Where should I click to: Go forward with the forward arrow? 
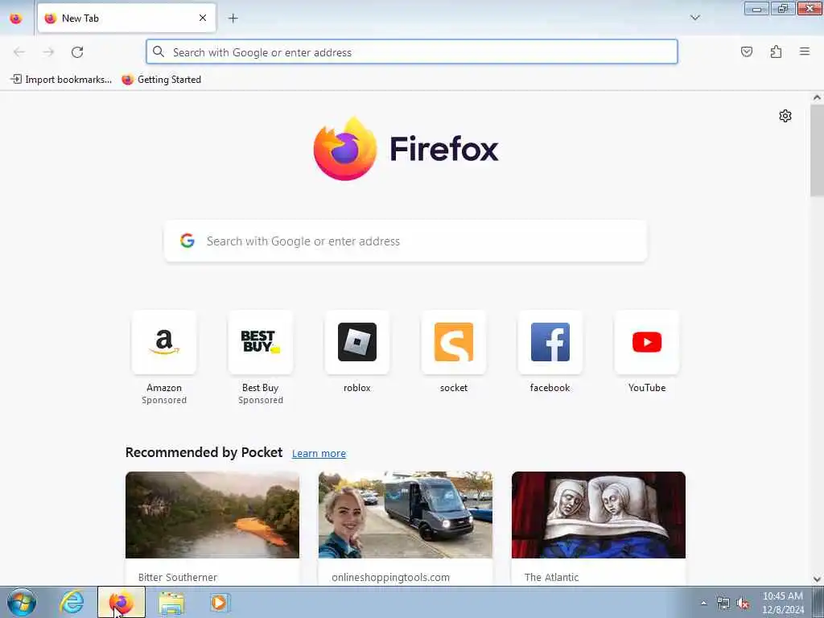48,51
